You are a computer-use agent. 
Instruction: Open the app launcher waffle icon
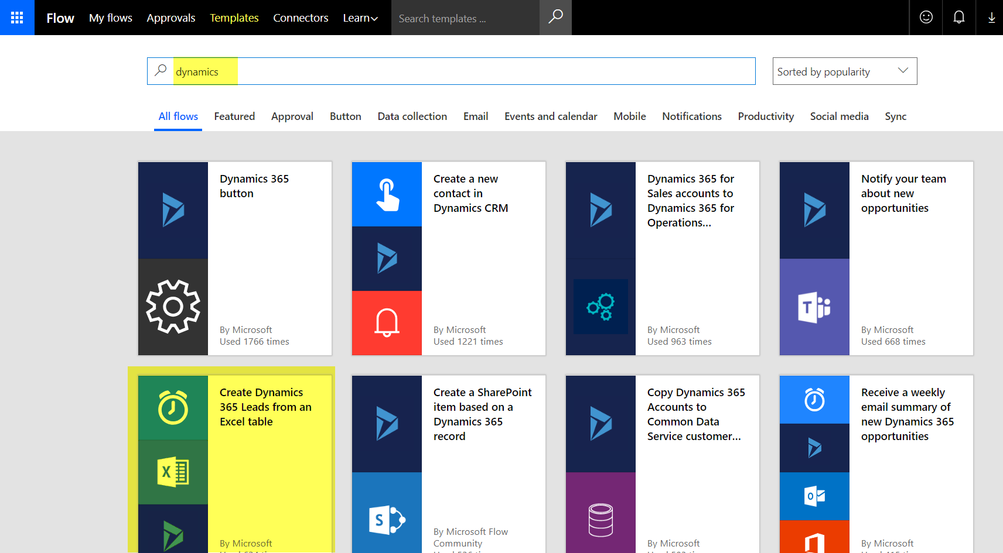(x=17, y=18)
